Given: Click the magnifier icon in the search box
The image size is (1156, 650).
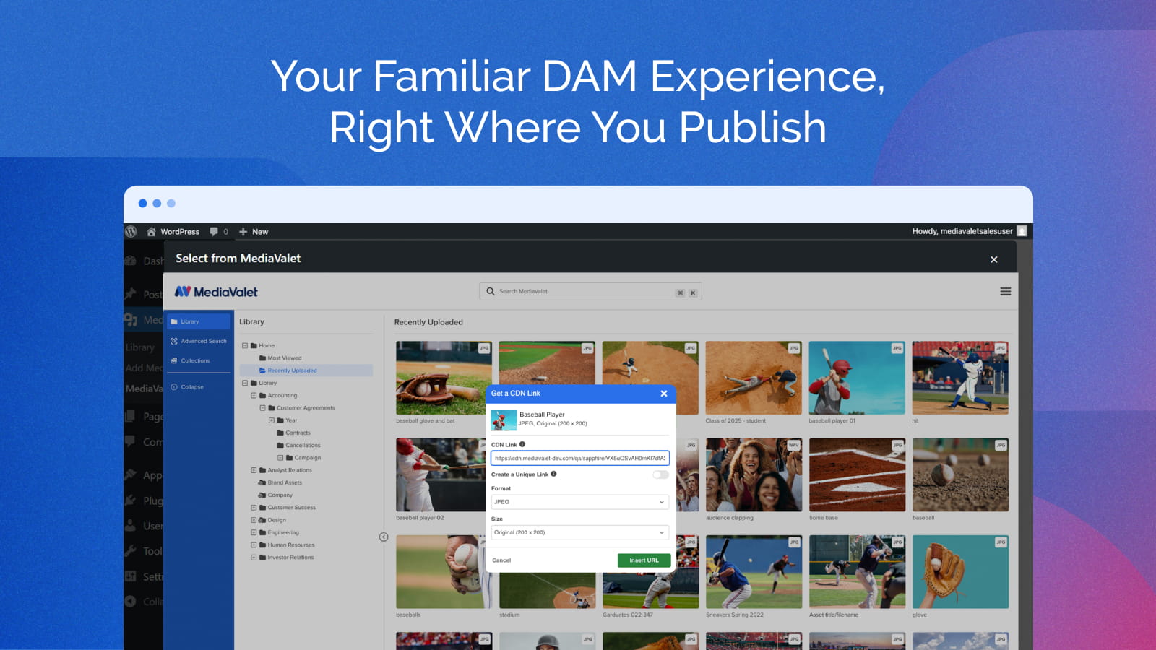Looking at the screenshot, I should [491, 292].
